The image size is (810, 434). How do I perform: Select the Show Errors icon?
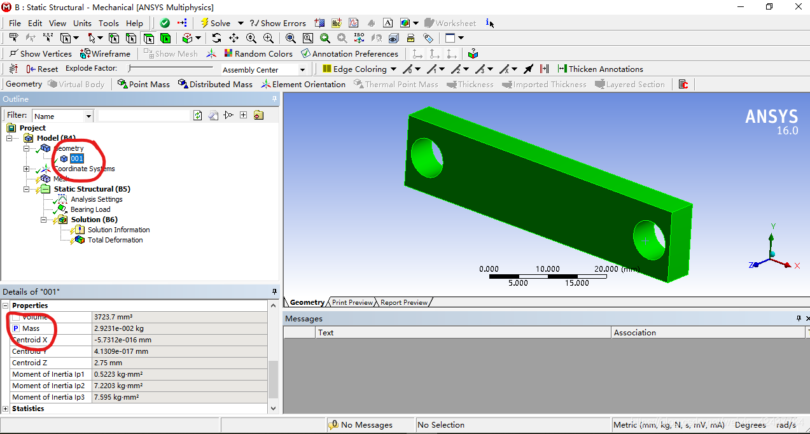coord(278,23)
